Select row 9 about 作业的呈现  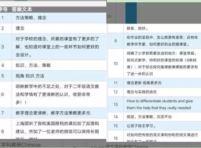155,41
